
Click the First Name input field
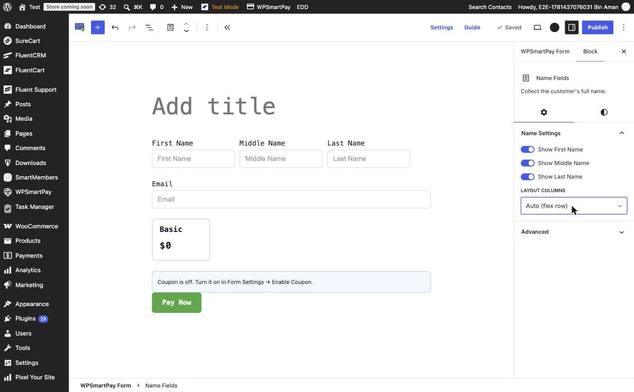[x=193, y=159]
